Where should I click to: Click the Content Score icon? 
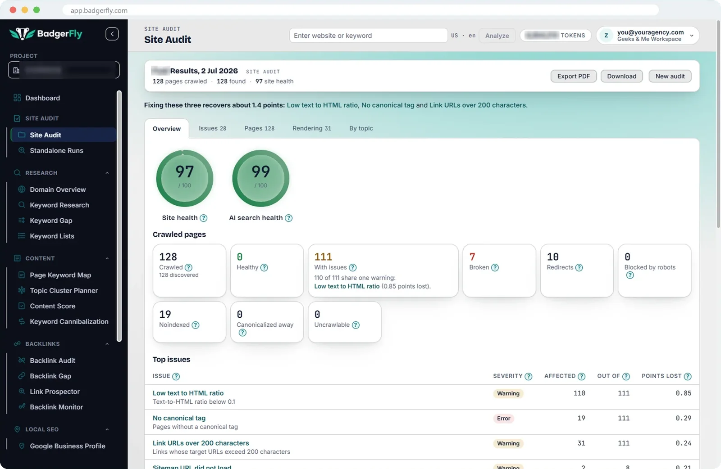[22, 306]
